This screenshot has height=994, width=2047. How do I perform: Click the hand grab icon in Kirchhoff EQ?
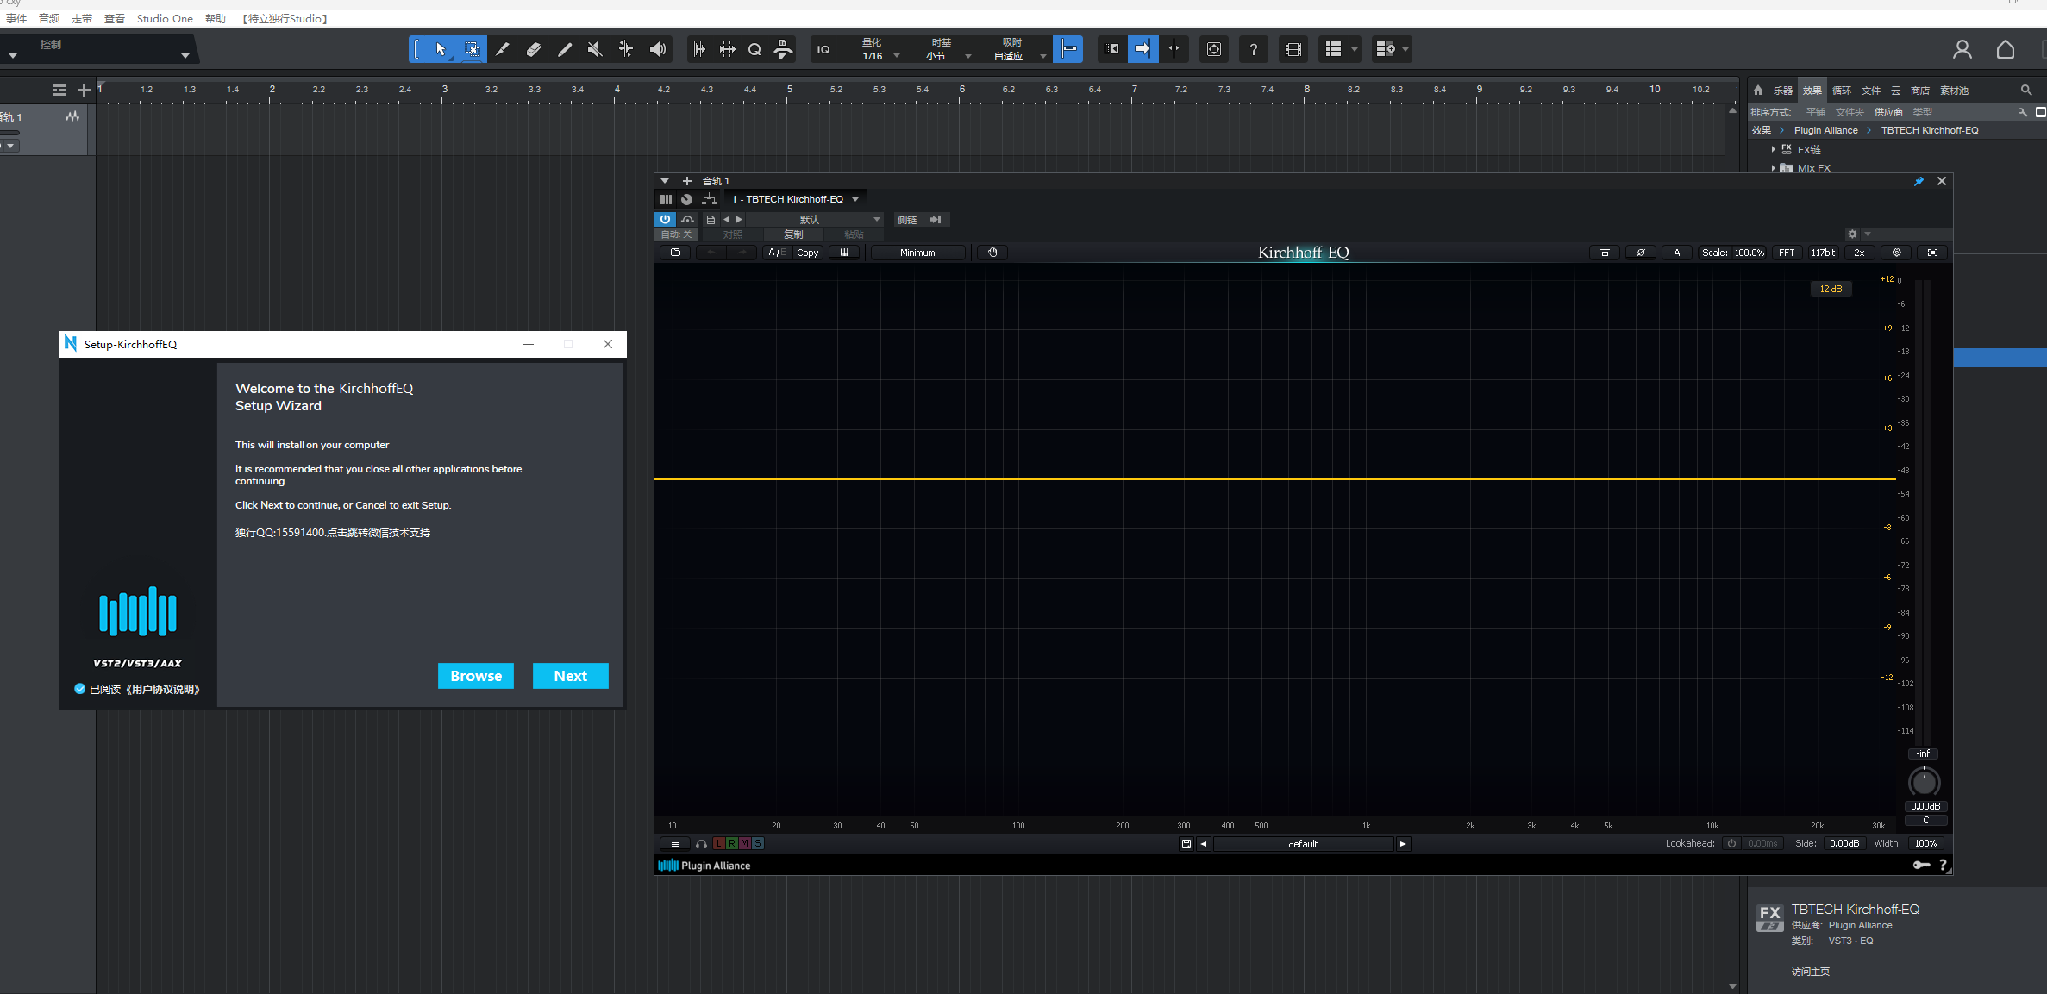pos(992,253)
